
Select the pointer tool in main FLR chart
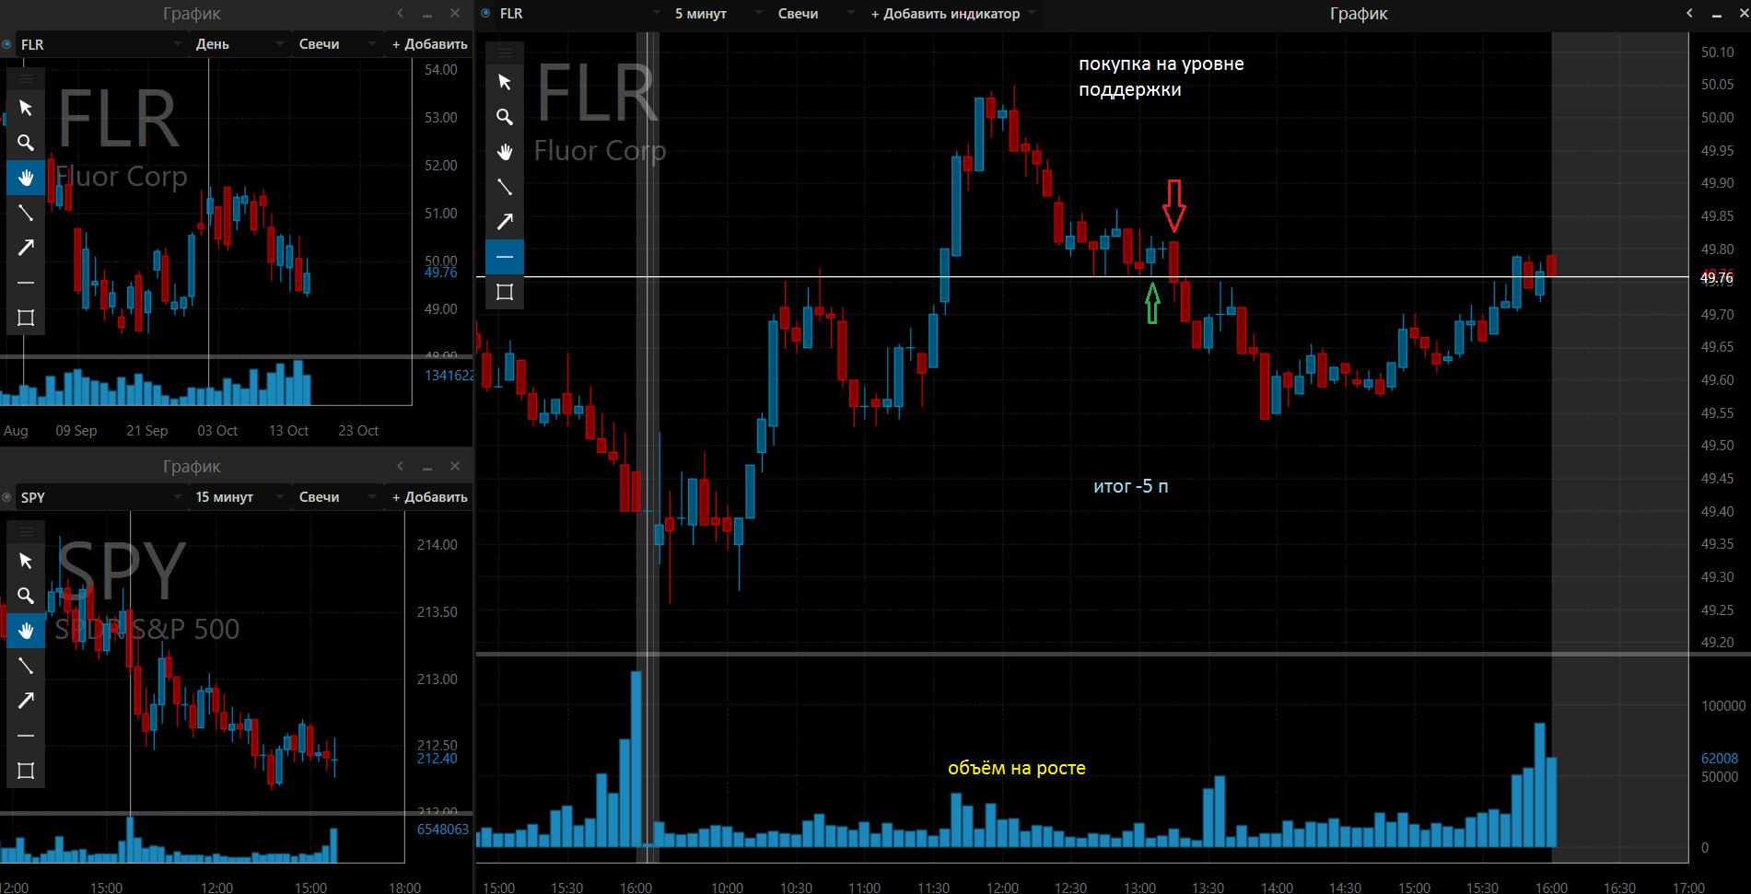(505, 82)
